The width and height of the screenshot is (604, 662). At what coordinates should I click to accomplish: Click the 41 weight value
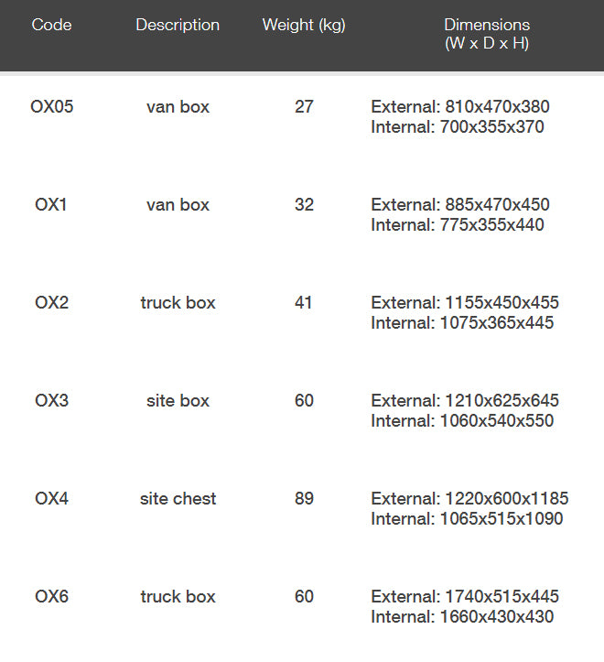tap(304, 303)
